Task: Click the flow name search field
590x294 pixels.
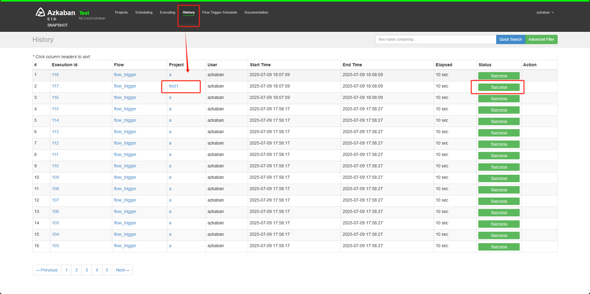Action: pos(435,39)
